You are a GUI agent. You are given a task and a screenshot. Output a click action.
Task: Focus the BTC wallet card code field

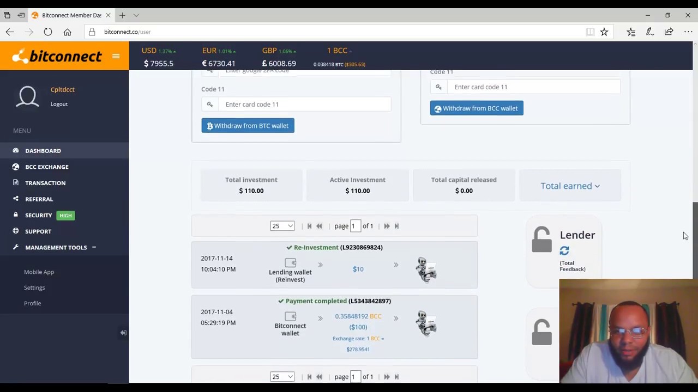tap(305, 104)
